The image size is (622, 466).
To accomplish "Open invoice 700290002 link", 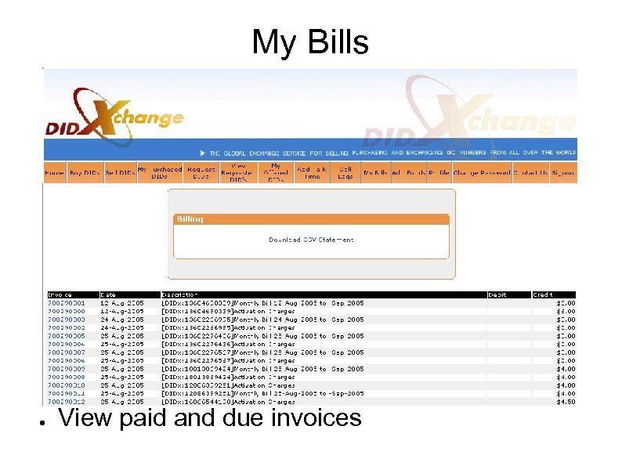I will click(67, 327).
